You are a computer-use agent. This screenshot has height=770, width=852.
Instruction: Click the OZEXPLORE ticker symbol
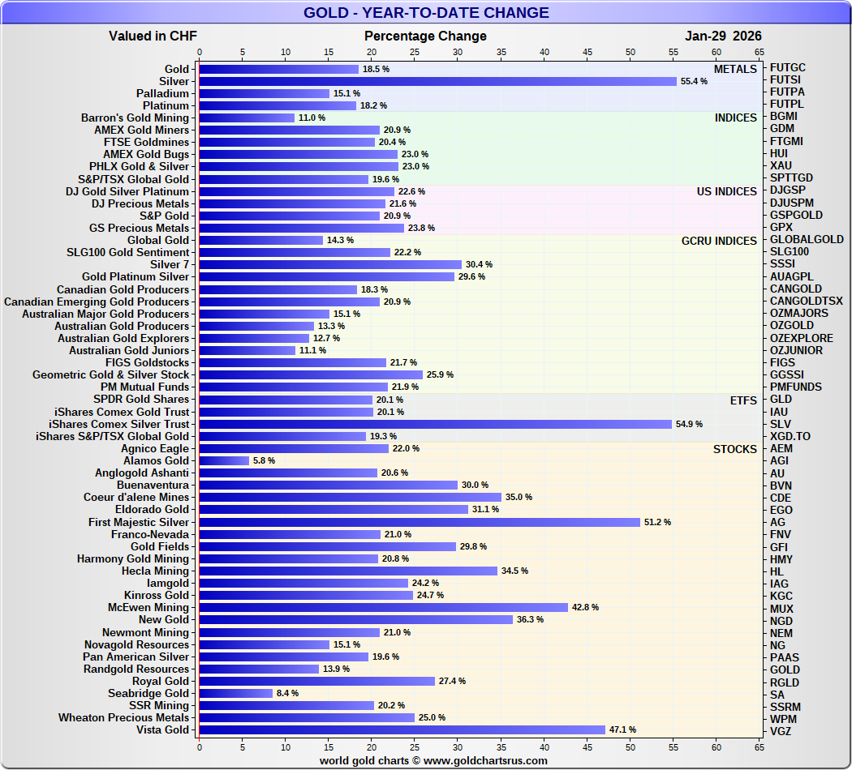click(802, 338)
